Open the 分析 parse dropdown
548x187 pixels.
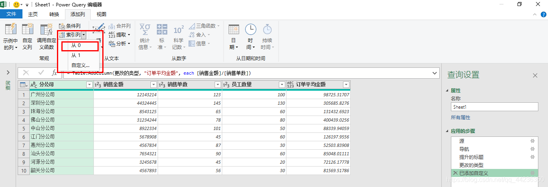tap(120, 43)
